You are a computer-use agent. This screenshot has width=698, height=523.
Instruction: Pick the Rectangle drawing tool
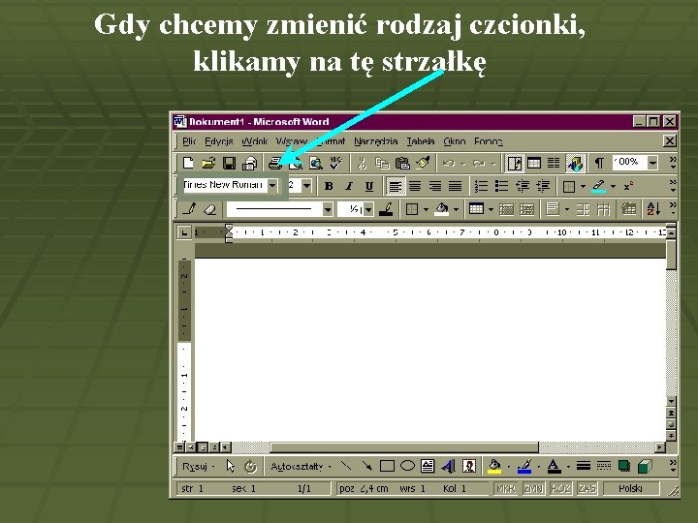click(387, 466)
